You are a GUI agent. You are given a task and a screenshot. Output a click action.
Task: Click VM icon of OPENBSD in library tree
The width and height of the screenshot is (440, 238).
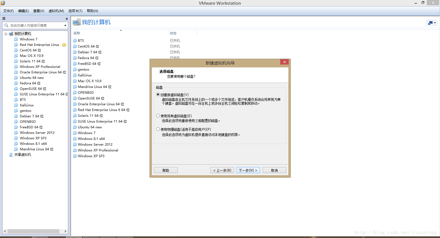[16, 122]
